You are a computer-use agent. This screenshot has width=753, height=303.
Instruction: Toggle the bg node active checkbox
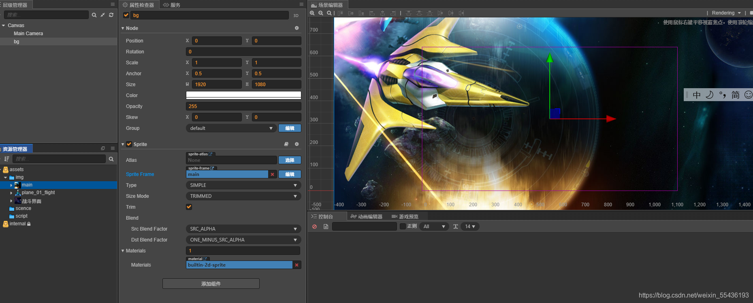click(x=126, y=15)
